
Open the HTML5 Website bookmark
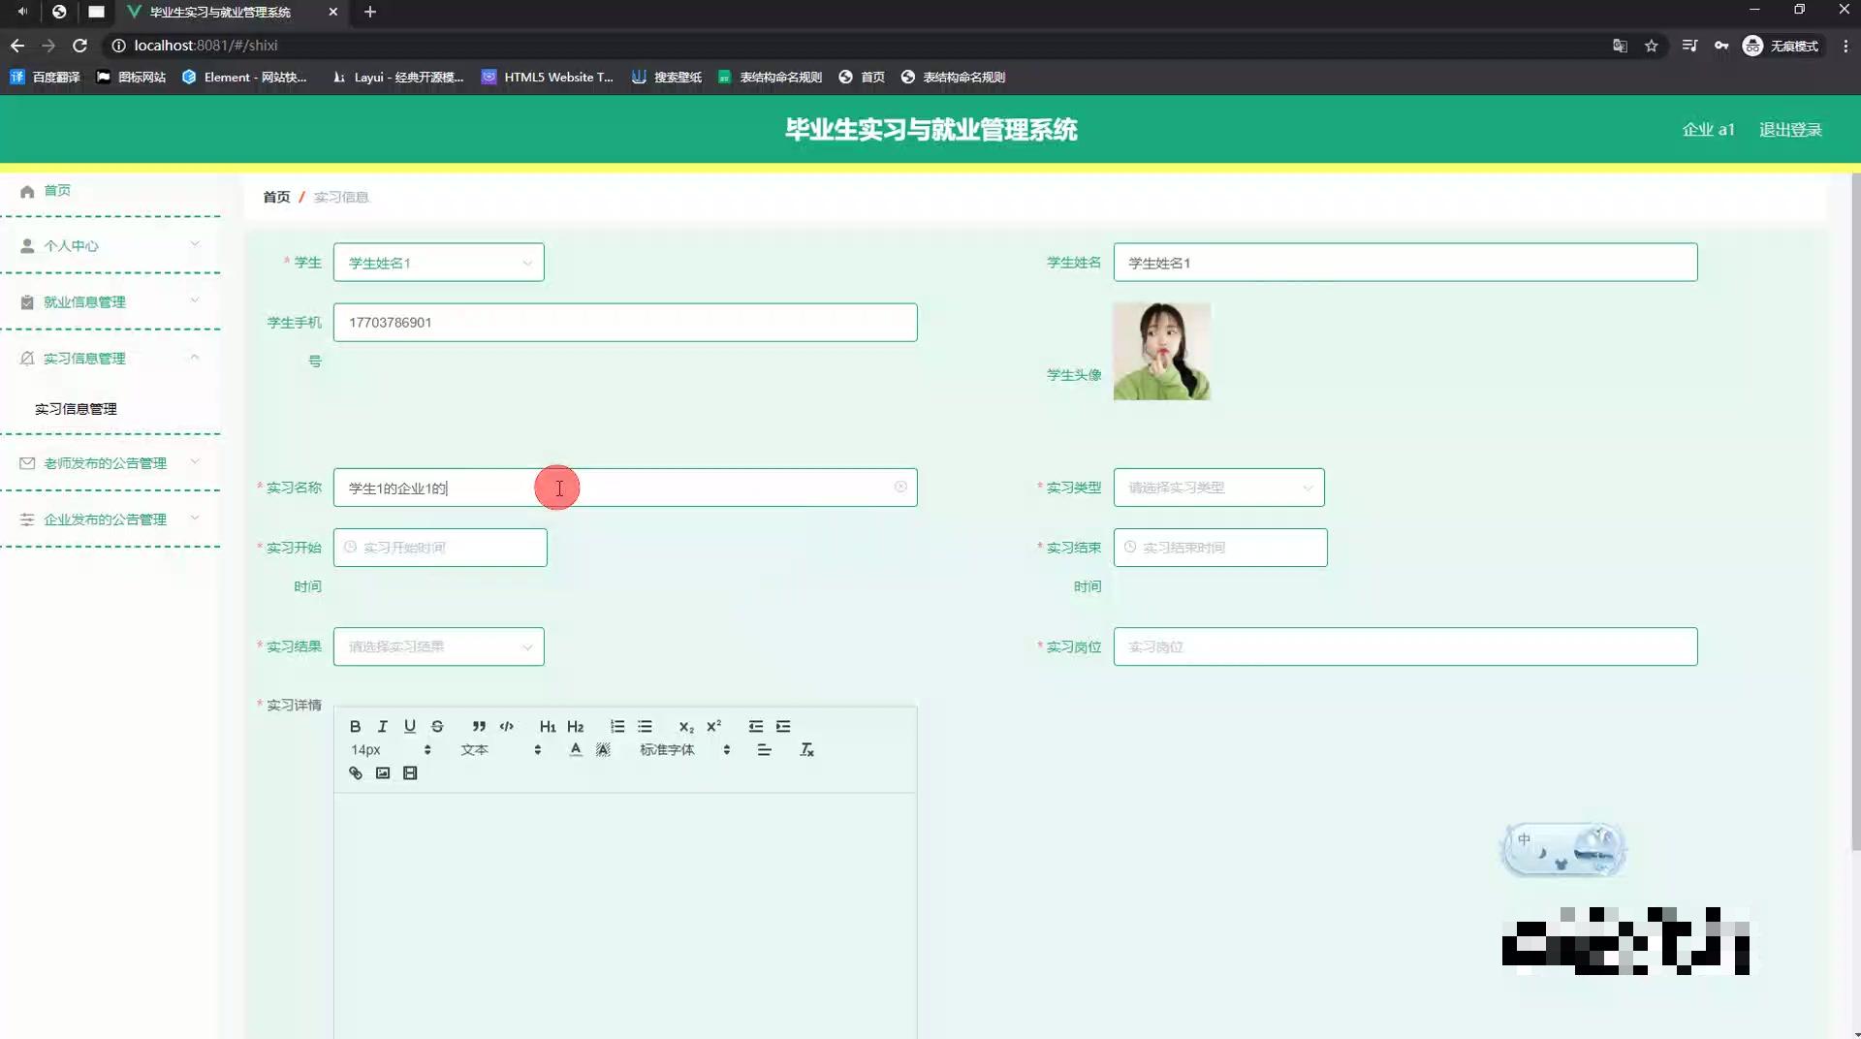point(548,77)
